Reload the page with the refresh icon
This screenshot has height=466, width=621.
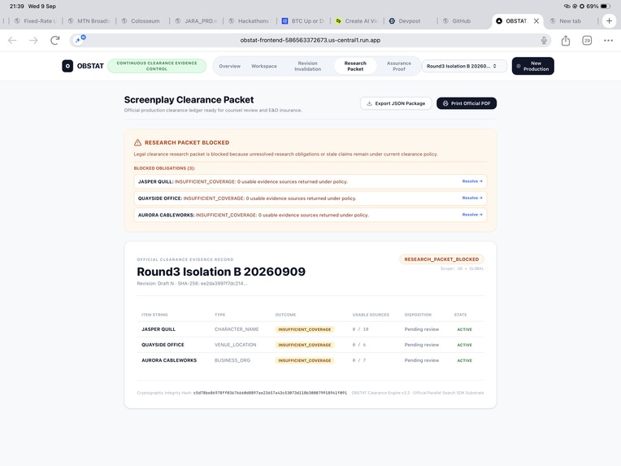[x=55, y=40]
